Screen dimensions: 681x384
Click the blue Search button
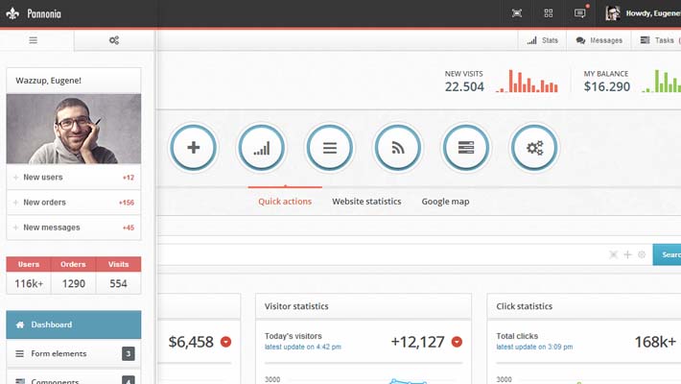point(668,254)
